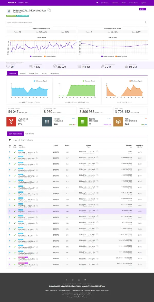The image size is (154, 302).
Task: Open the Facebook link in the footer
Action: [67, 280]
